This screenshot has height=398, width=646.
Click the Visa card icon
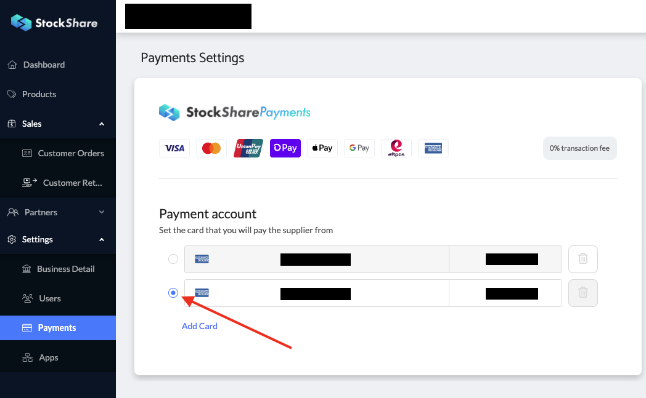(x=174, y=148)
